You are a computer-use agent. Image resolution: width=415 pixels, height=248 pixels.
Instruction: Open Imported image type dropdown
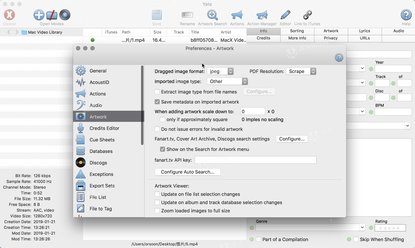pyautogui.click(x=227, y=82)
